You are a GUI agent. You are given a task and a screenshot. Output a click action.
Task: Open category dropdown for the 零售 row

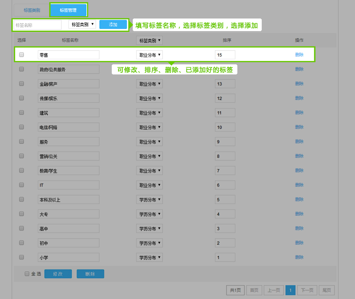[x=150, y=55]
